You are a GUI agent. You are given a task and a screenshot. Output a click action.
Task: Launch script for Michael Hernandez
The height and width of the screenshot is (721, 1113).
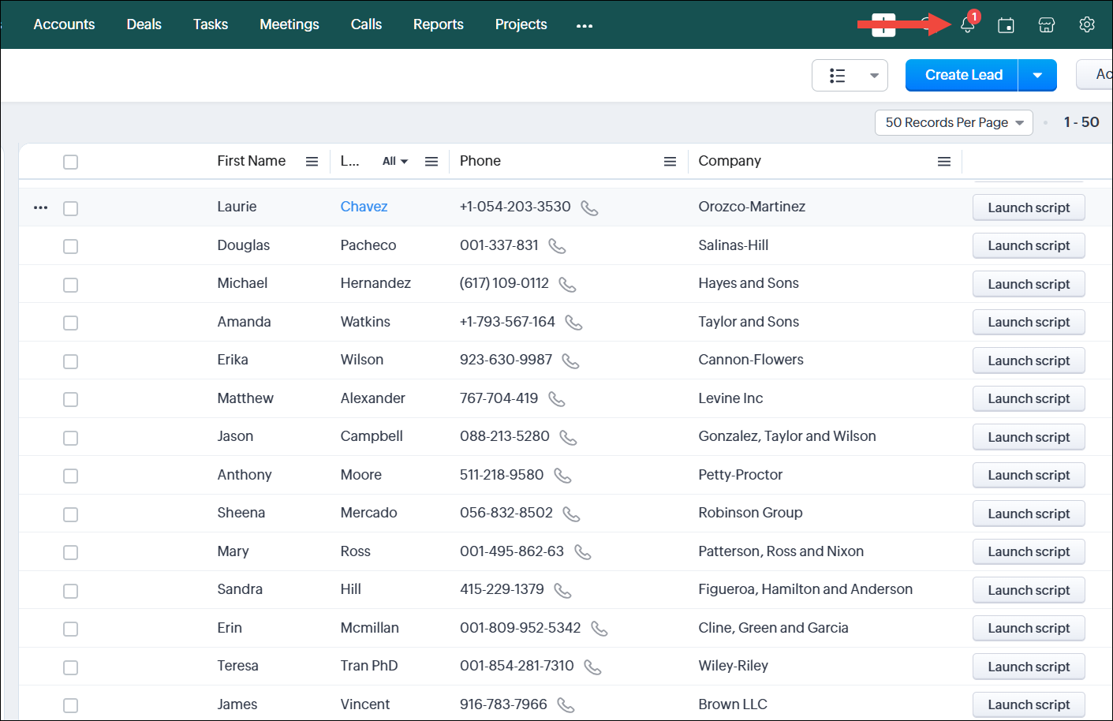(1028, 284)
